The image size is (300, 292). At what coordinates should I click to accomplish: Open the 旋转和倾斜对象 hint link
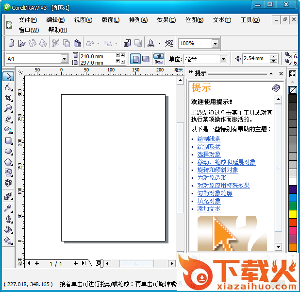tap(218, 170)
